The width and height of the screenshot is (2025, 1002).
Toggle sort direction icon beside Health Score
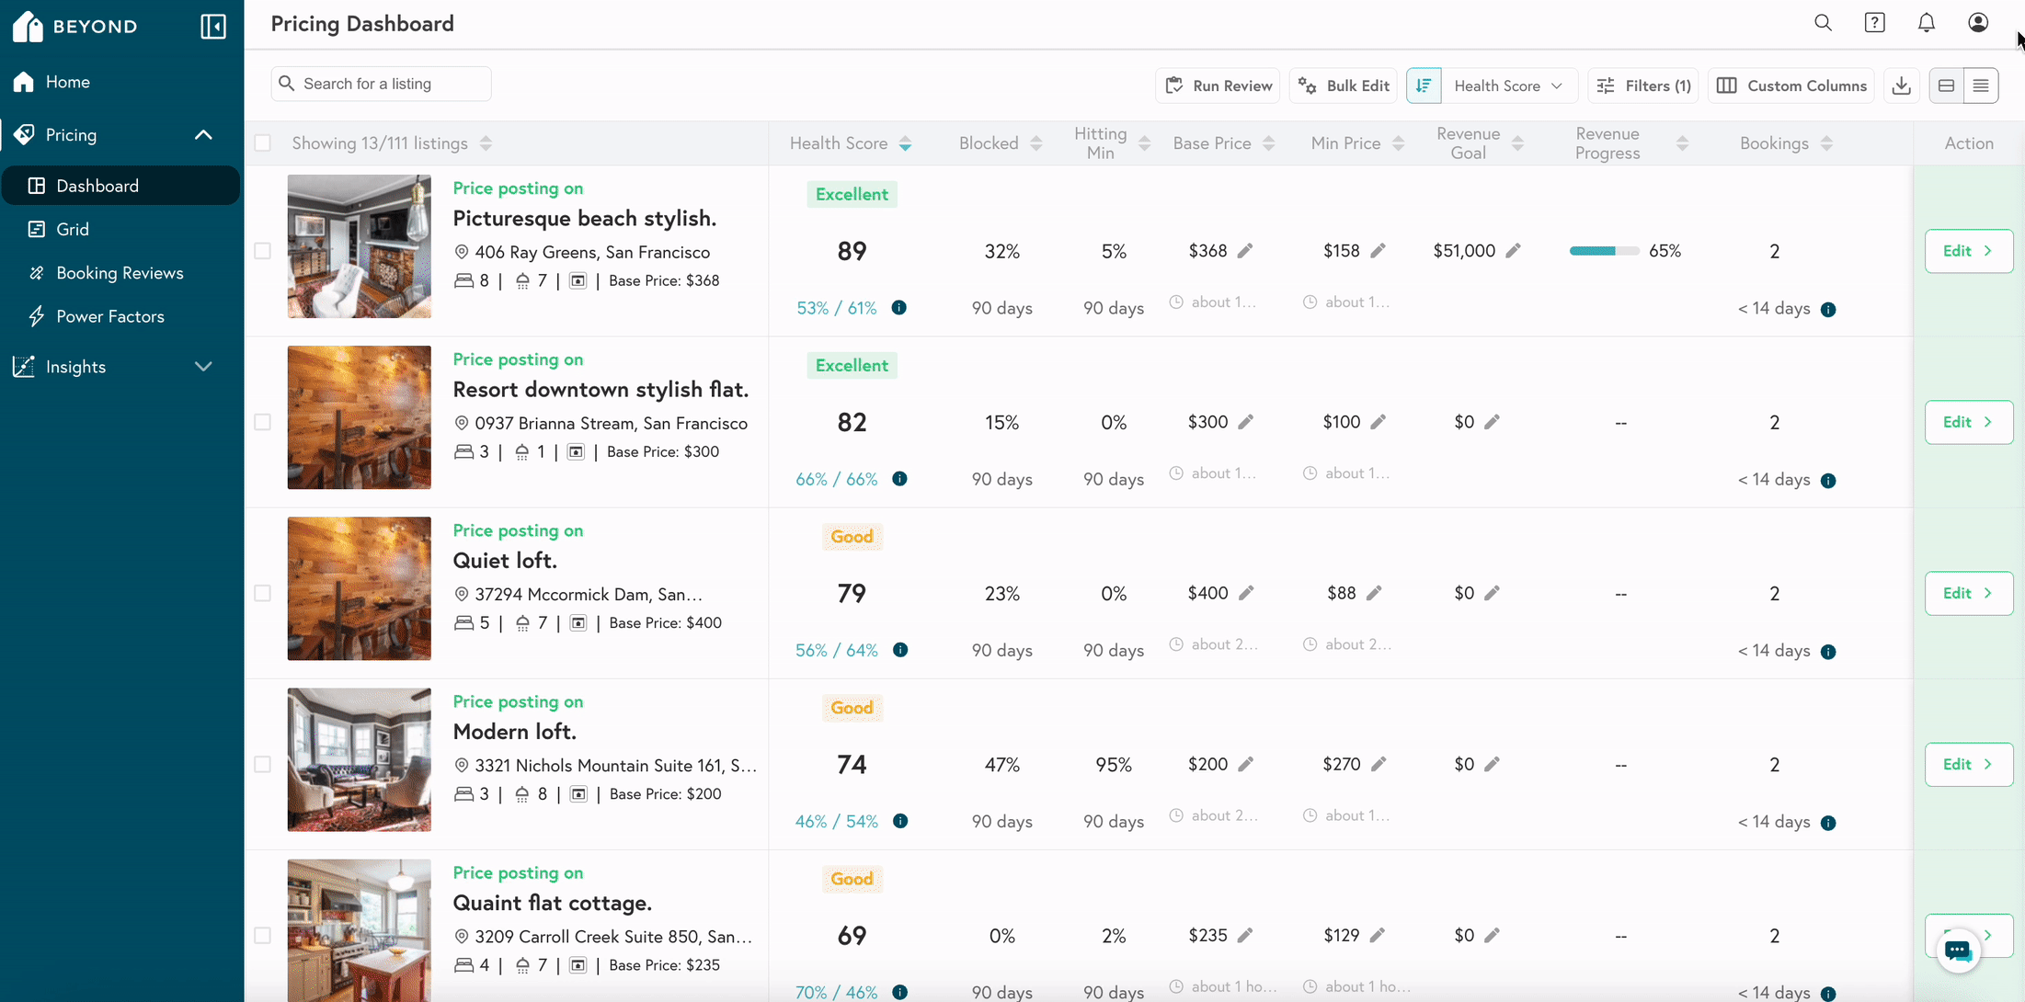coord(1424,85)
